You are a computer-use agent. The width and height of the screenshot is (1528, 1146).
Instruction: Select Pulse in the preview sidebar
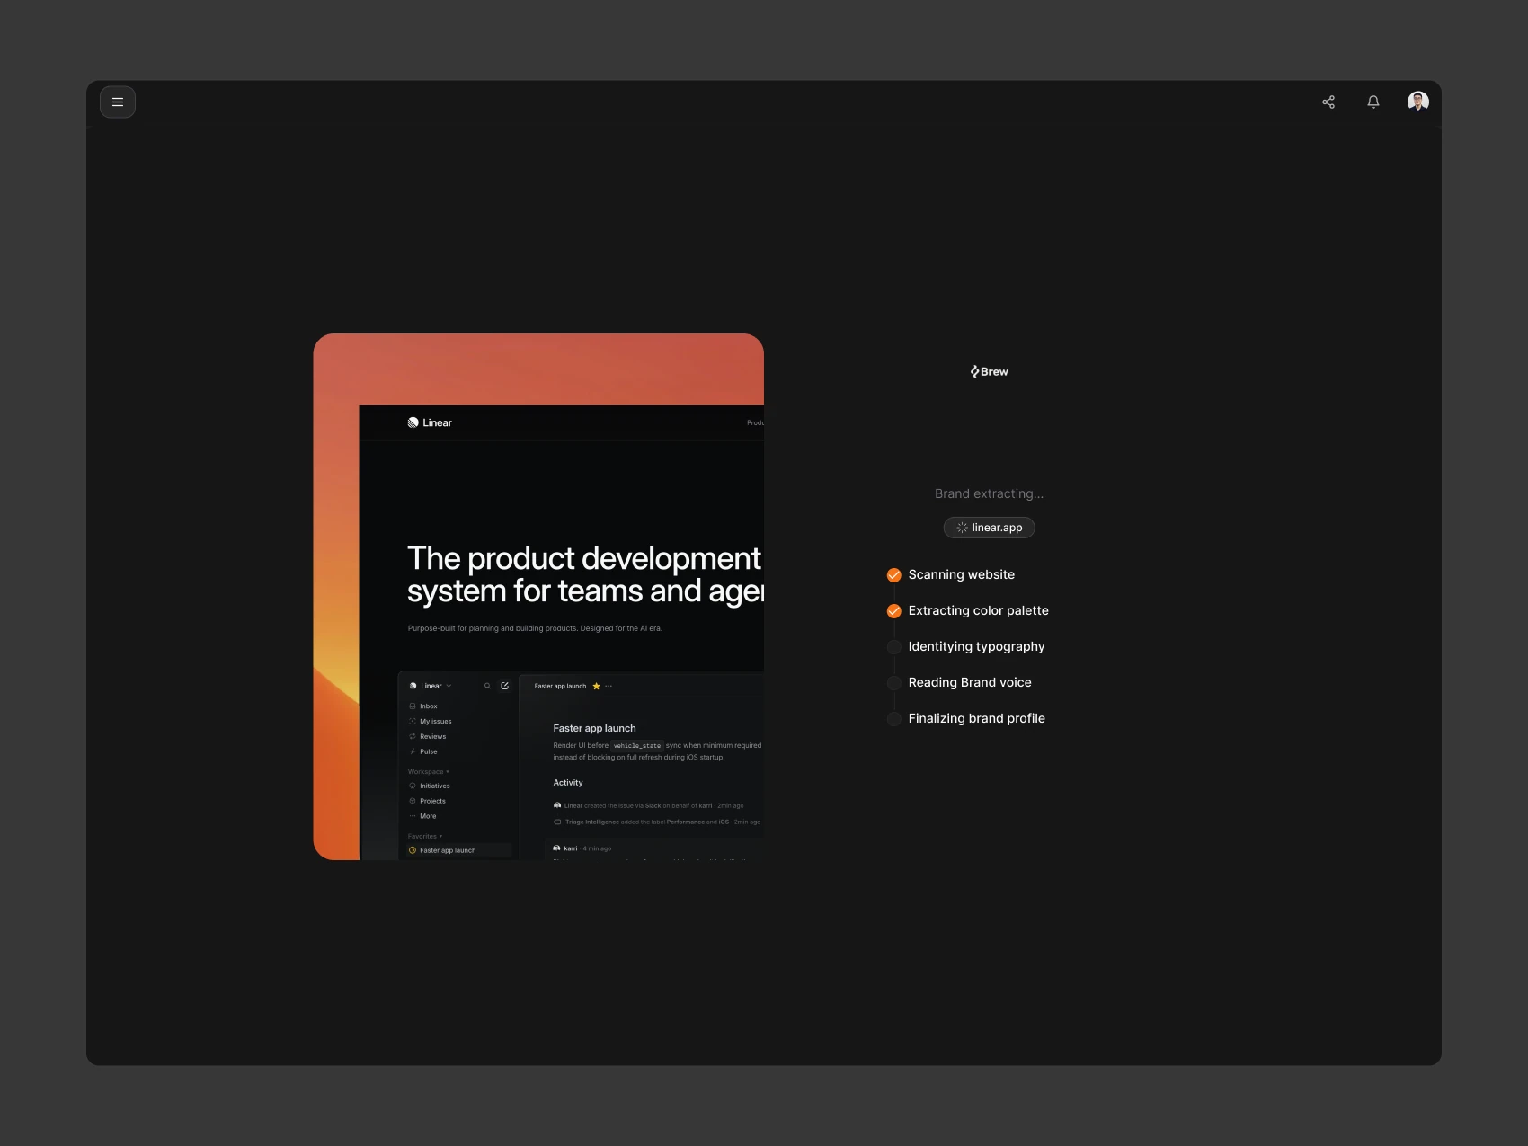(423, 751)
